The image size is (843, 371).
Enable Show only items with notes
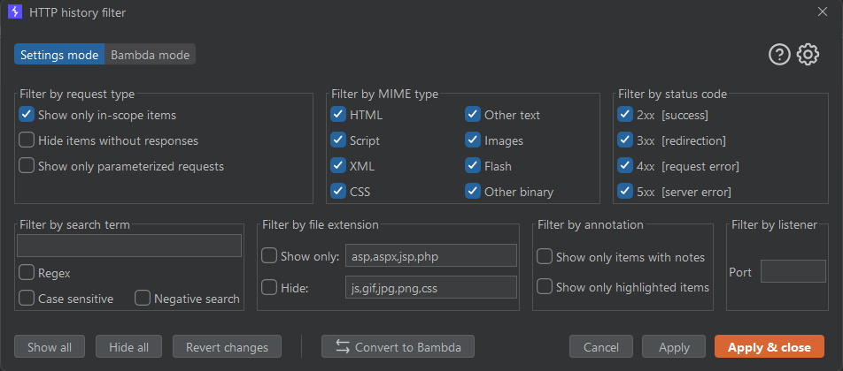pyautogui.click(x=545, y=256)
